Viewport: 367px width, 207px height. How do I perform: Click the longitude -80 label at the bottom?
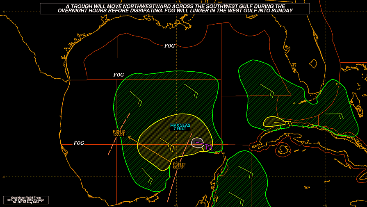point(325,206)
